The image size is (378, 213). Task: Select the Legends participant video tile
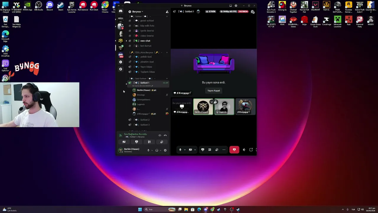[x=224, y=106]
